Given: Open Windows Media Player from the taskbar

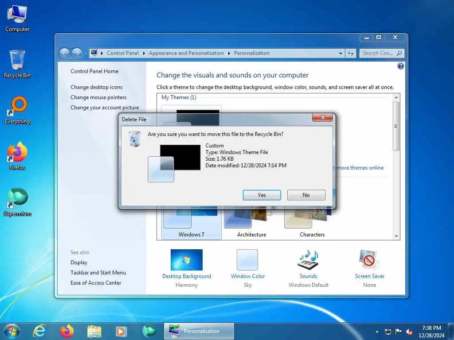Looking at the screenshot, I should coord(121,331).
